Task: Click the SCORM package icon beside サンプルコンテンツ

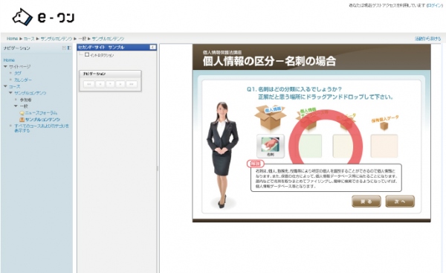Action: coord(22,120)
